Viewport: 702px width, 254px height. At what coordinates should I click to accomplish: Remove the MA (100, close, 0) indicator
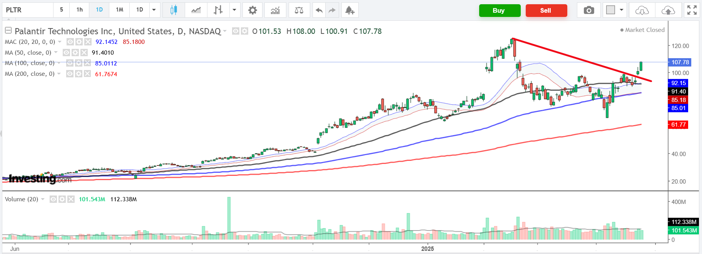tap(87, 63)
